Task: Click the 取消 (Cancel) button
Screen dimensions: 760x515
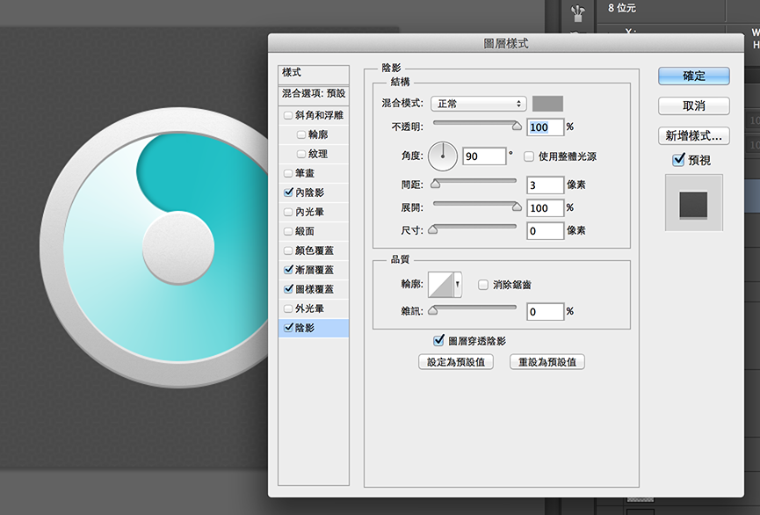Action: coord(693,105)
